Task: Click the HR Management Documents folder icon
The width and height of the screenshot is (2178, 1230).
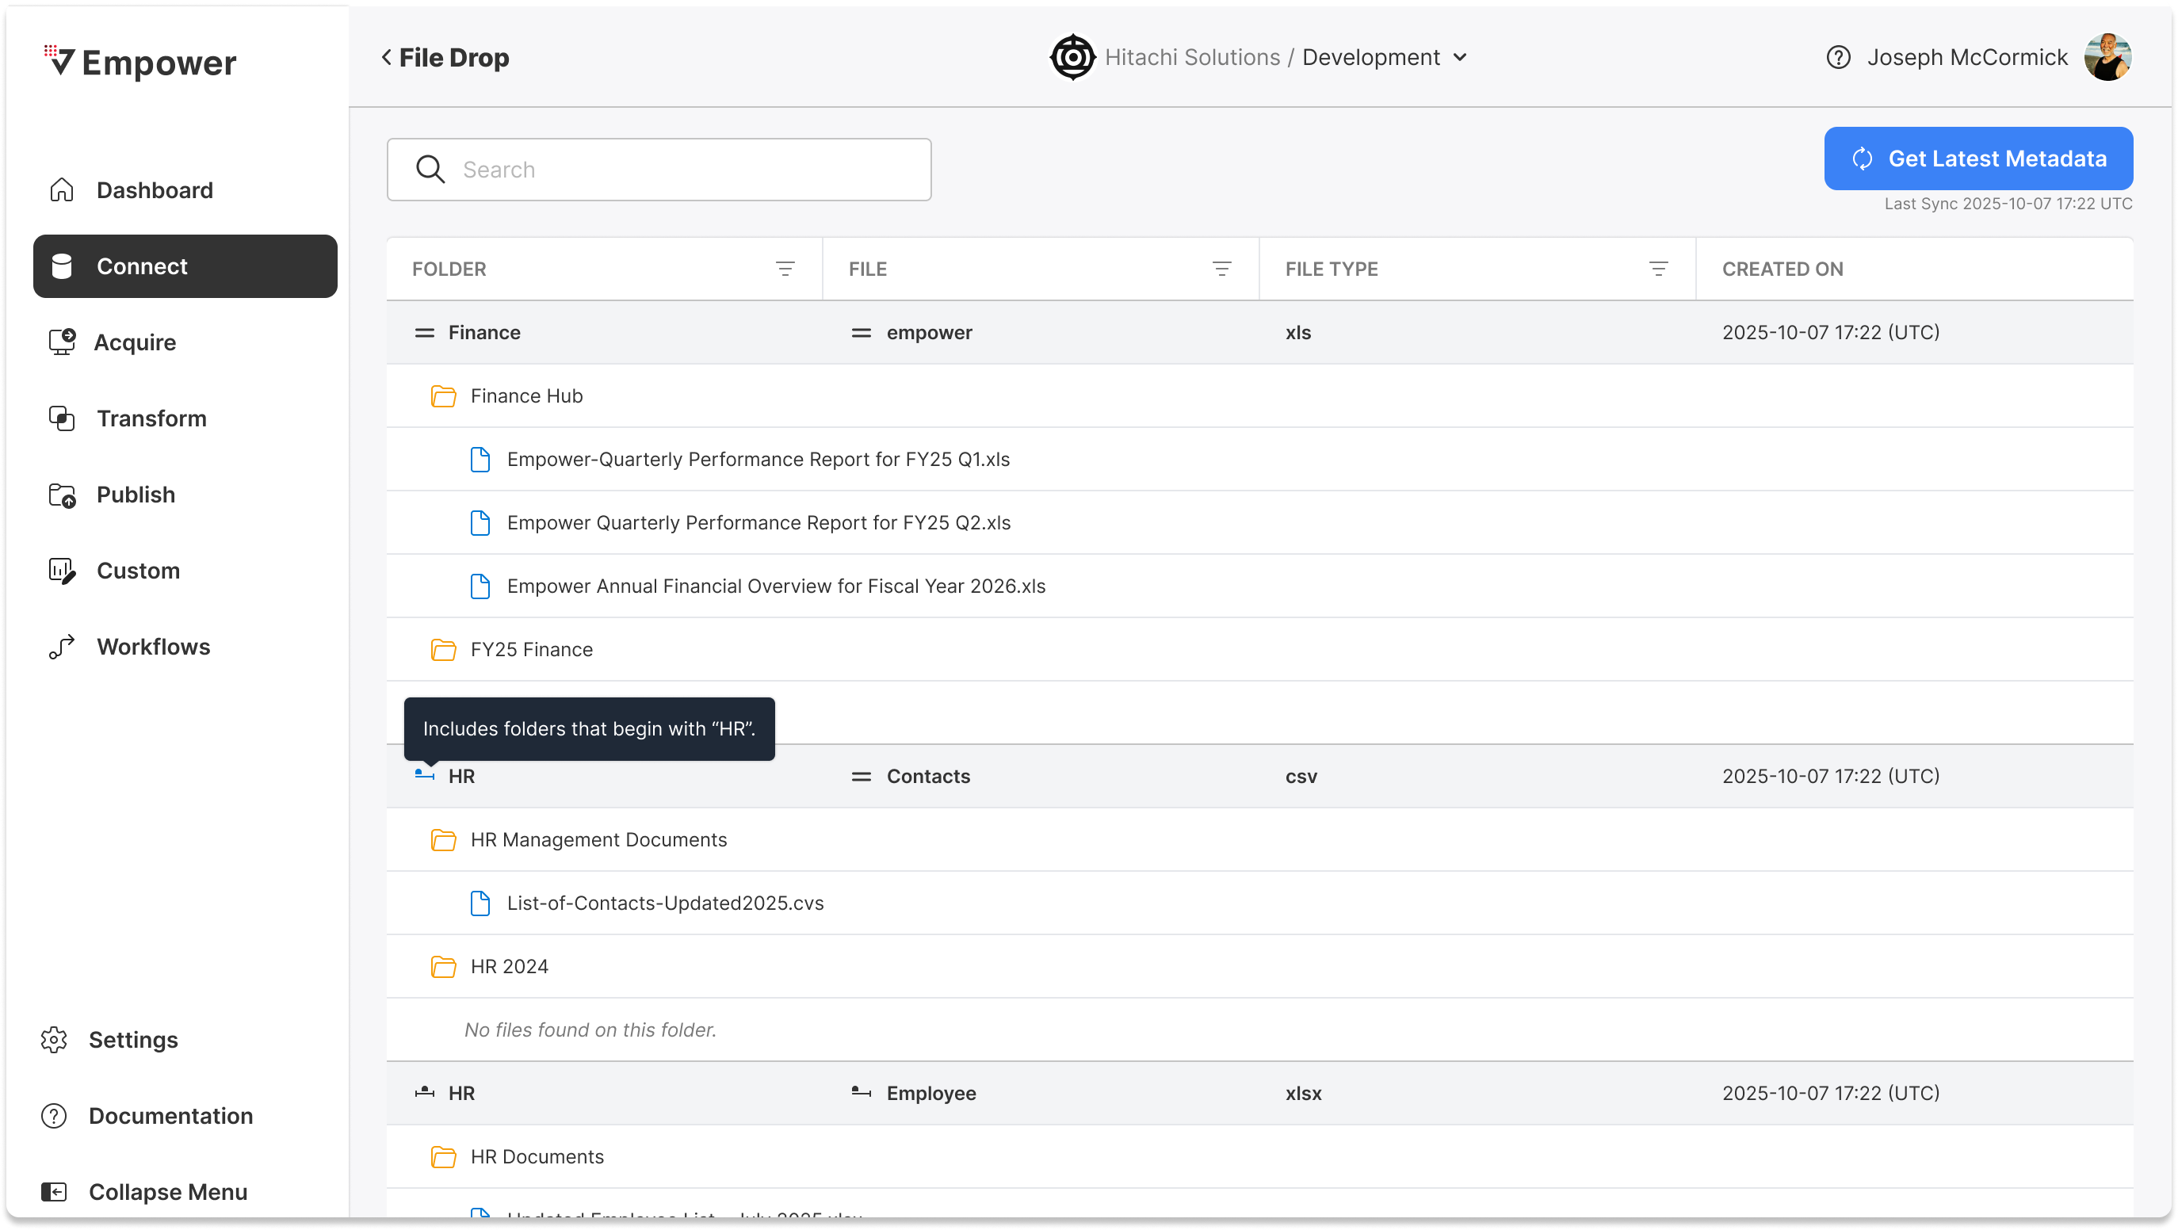Action: [444, 840]
